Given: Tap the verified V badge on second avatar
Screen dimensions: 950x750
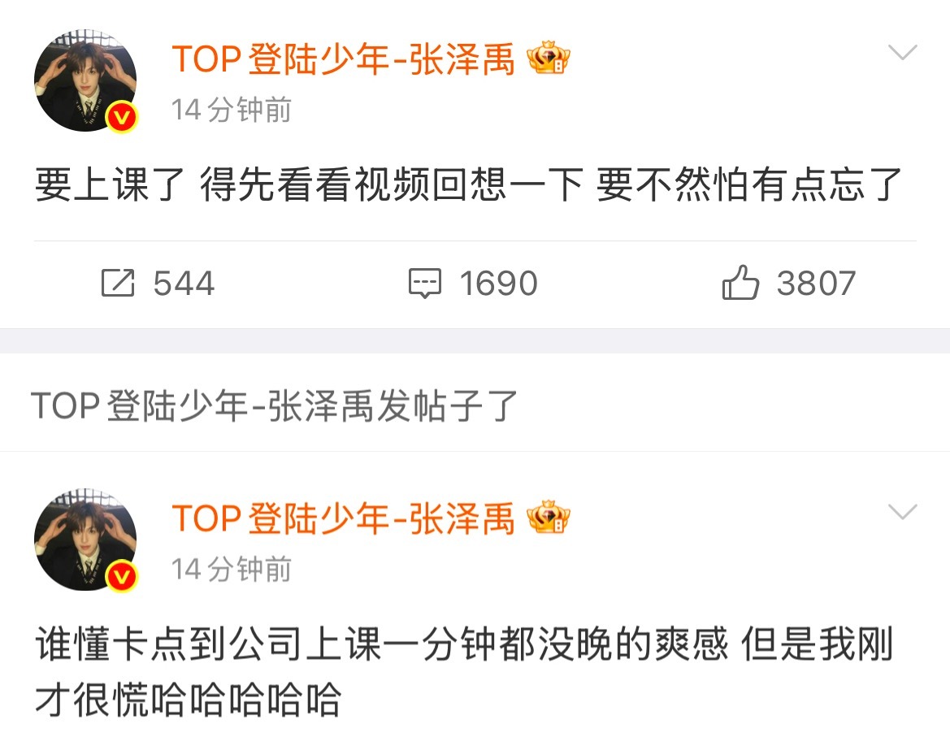Looking at the screenshot, I should (123, 576).
